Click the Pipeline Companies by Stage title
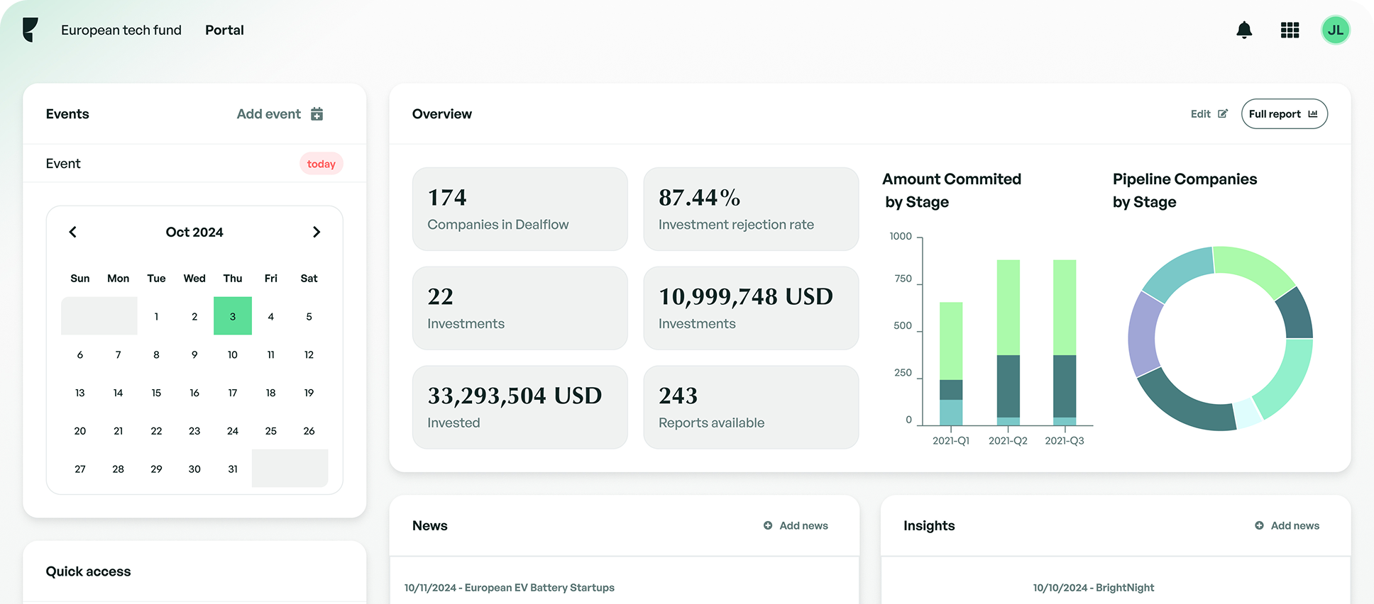 tap(1185, 191)
